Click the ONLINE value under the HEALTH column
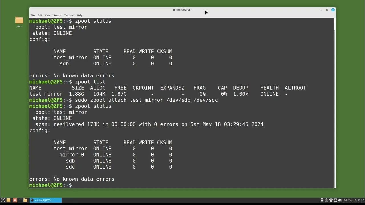Image resolution: width=365 pixels, height=205 pixels. tap(269, 94)
